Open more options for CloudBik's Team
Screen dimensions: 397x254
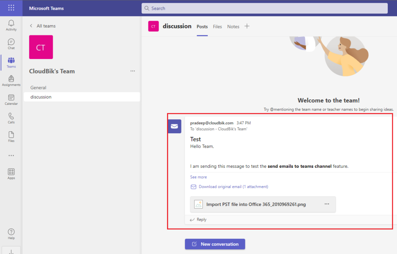tap(133, 71)
